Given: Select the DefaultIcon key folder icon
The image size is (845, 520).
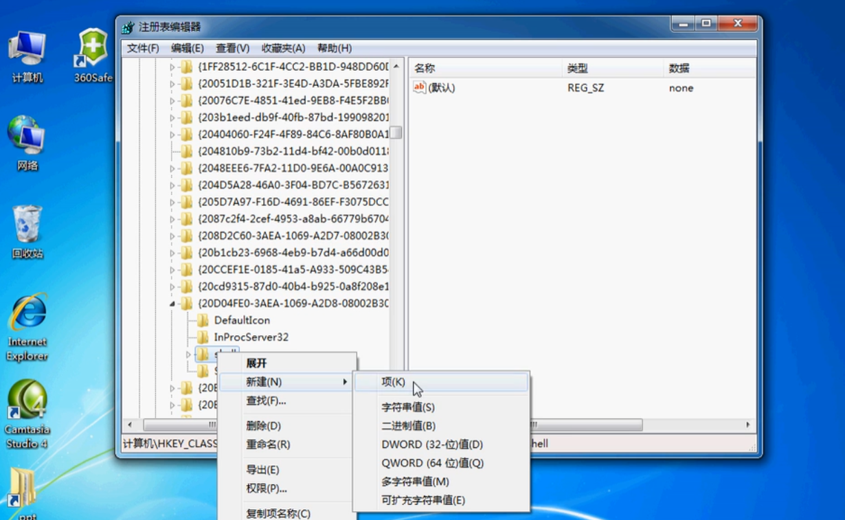Looking at the screenshot, I should (x=203, y=320).
